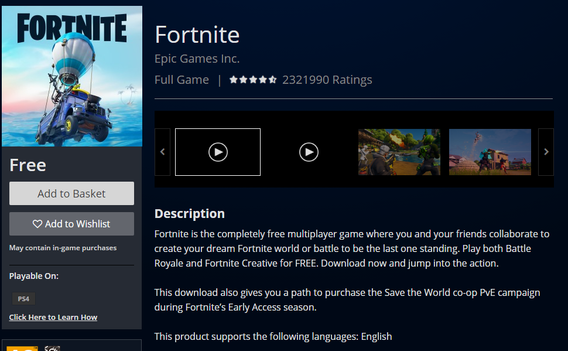The width and height of the screenshot is (568, 351).
Task: Click the PS4 platform badge
Action: tap(23, 299)
